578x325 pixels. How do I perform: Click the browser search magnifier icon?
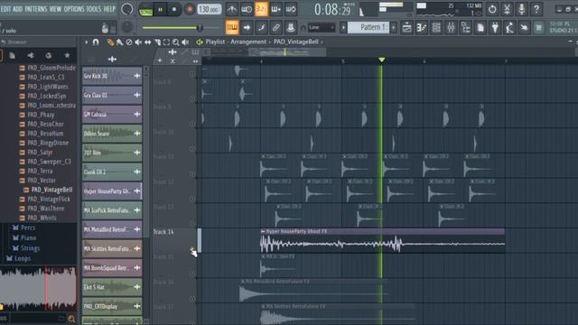point(71,319)
